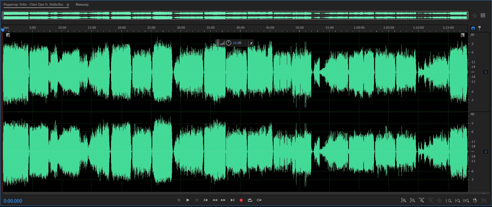Move playhead to next marker
The width and height of the screenshot is (492, 207).
tap(232, 200)
